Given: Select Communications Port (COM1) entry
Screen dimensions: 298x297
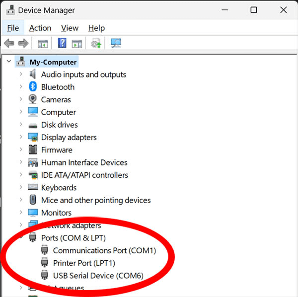Looking at the screenshot, I should pyautogui.click(x=104, y=250).
